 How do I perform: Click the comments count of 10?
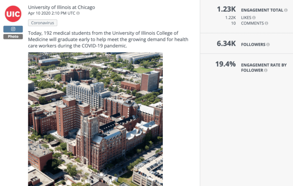point(233,23)
